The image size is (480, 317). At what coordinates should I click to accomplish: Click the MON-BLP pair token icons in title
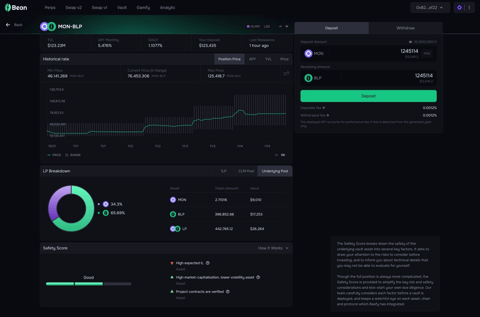pos(48,26)
